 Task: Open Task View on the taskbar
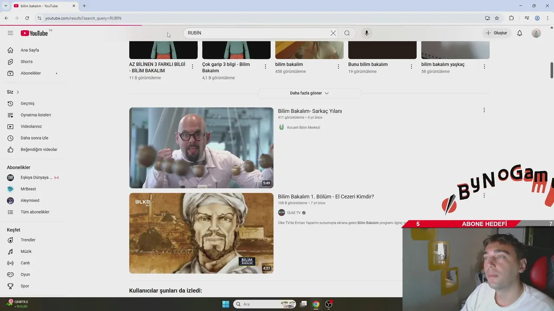coord(304,304)
